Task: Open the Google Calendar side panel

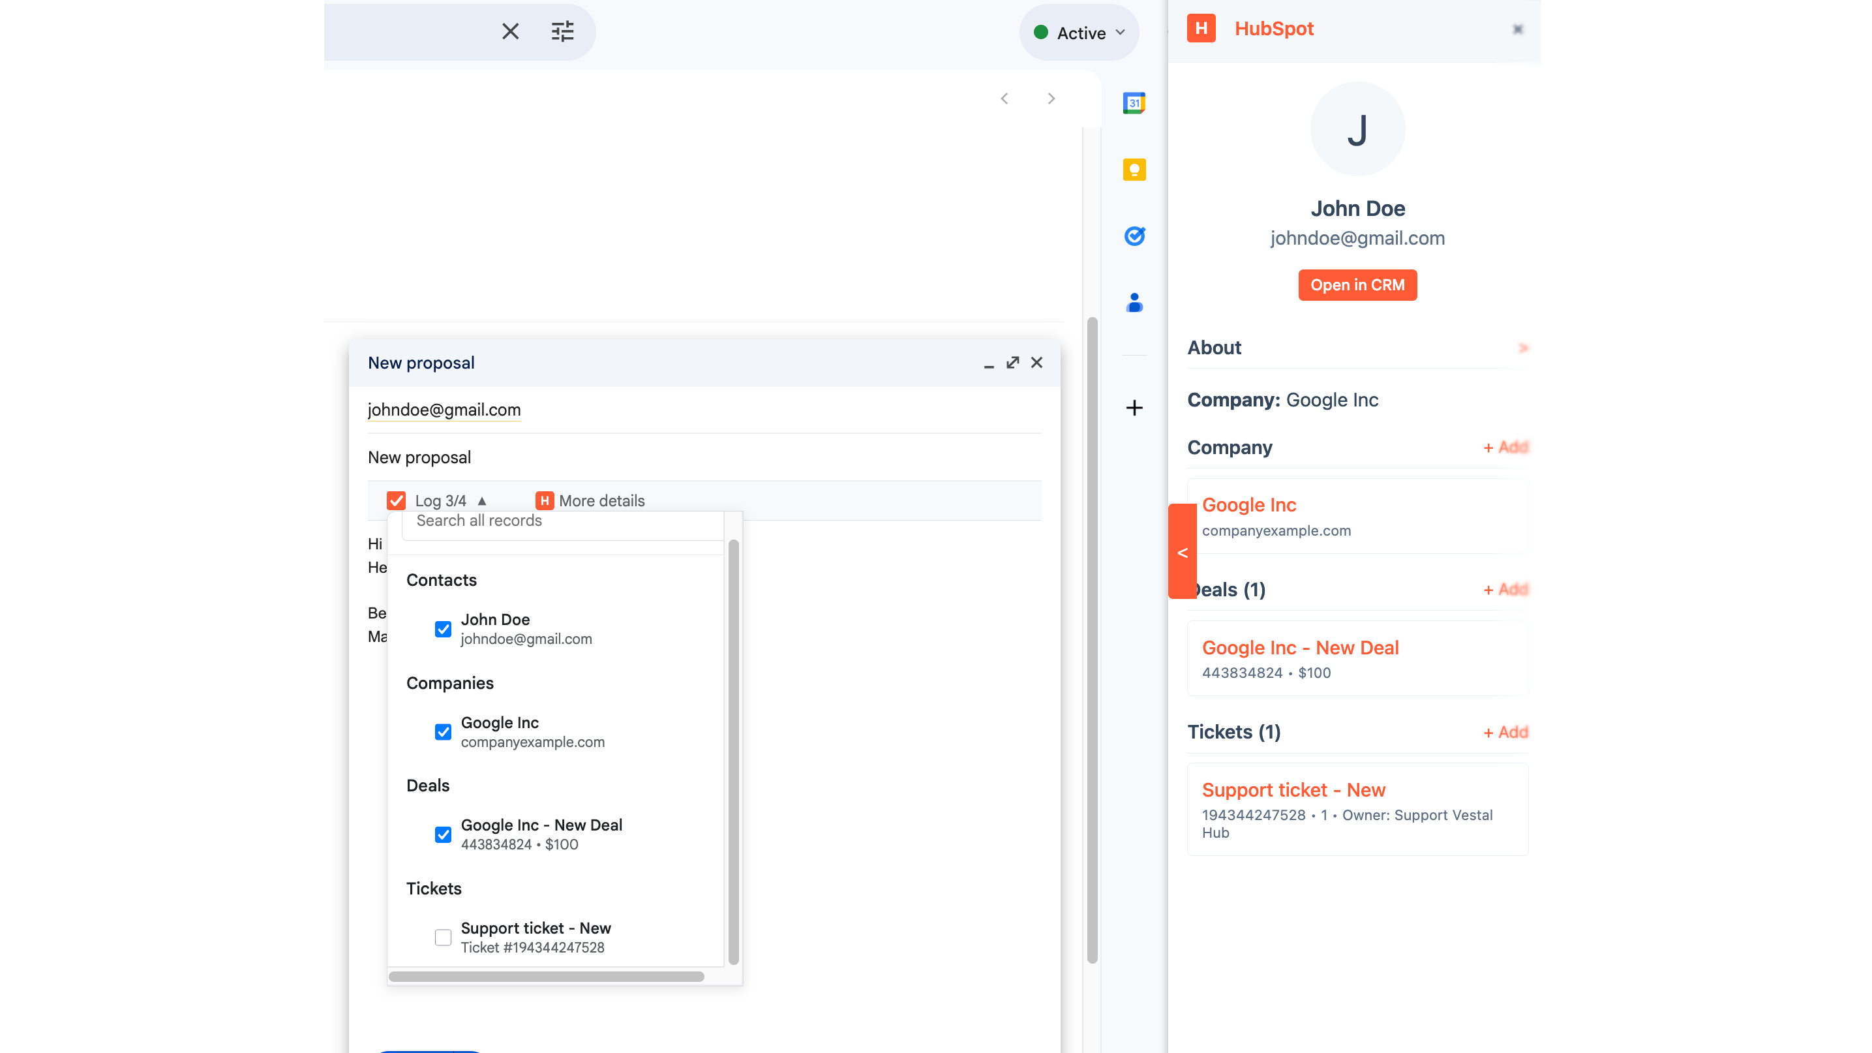Action: click(x=1134, y=103)
